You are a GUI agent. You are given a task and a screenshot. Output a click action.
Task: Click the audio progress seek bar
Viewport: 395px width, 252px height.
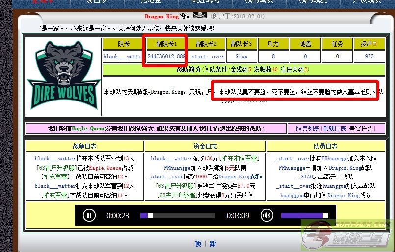(177, 215)
